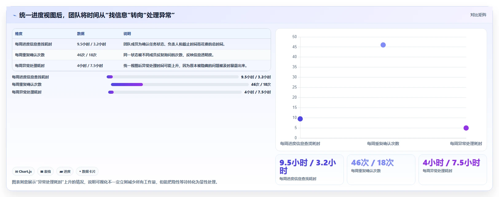
Task: Click y-axis value 50
Action: click(295, 37)
